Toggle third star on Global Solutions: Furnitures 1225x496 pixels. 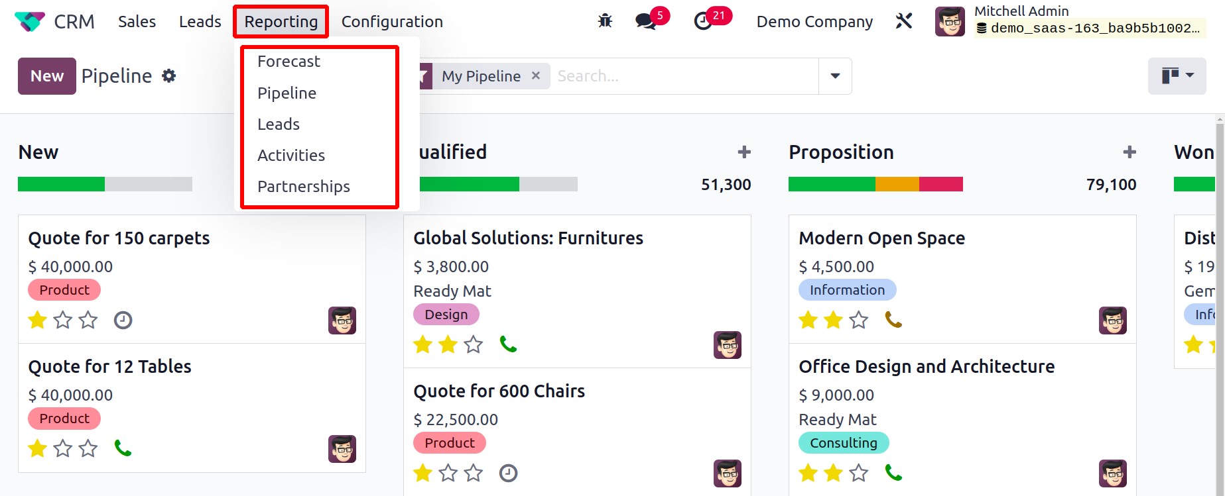tap(474, 345)
